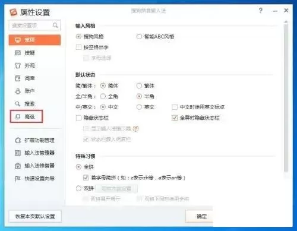Select 英文 default language

(139, 107)
